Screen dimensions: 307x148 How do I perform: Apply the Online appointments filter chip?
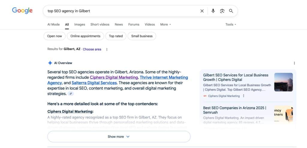[85, 36]
